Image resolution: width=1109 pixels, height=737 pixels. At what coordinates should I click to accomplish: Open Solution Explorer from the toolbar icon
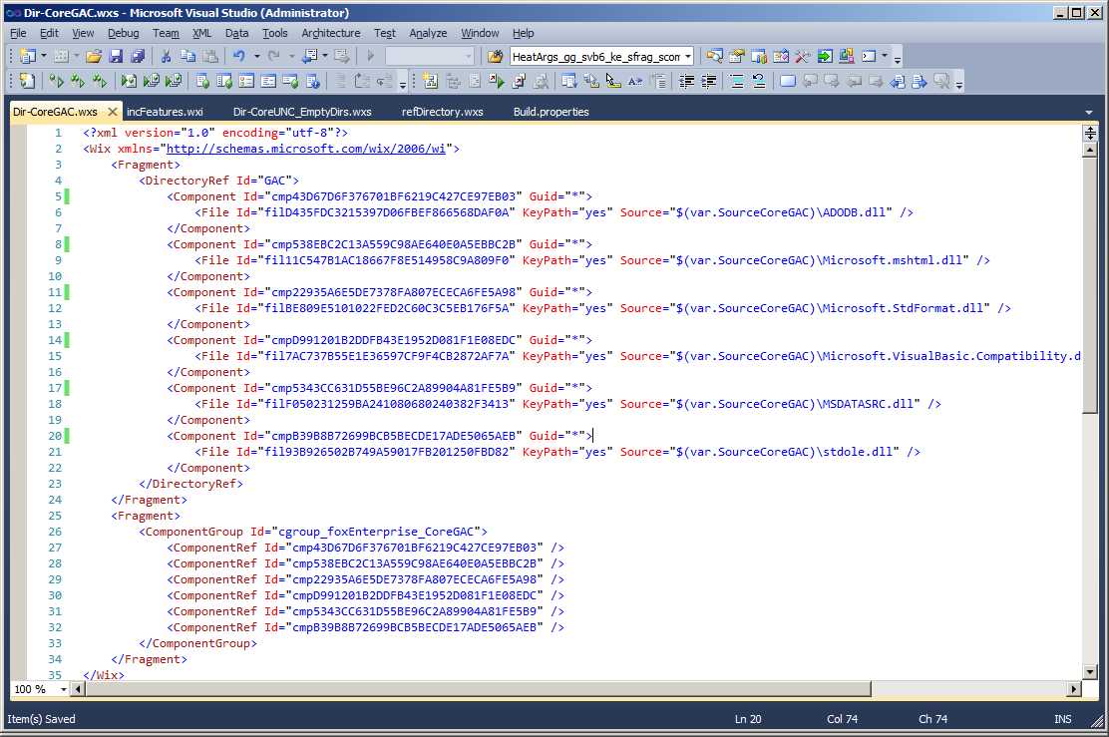(x=714, y=56)
